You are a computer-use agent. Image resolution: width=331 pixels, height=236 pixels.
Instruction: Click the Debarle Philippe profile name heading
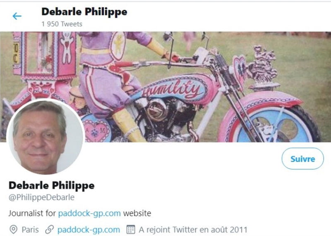51,186
